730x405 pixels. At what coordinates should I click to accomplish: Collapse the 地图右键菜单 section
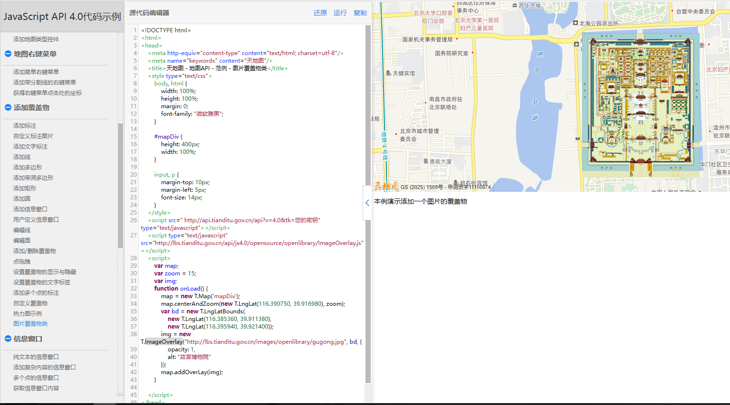[x=8, y=54]
